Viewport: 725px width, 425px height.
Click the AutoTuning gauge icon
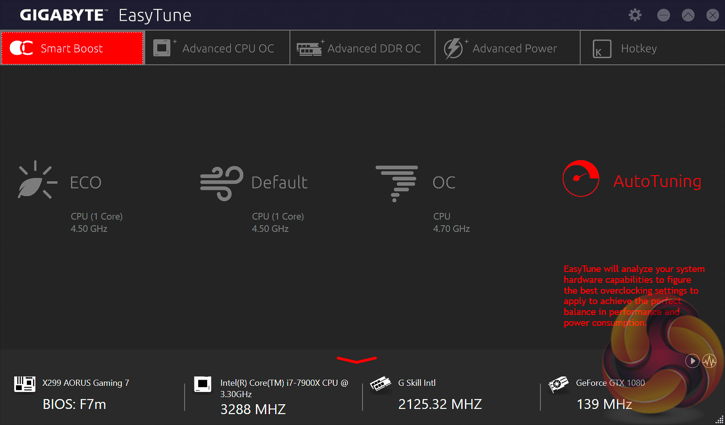(x=581, y=178)
